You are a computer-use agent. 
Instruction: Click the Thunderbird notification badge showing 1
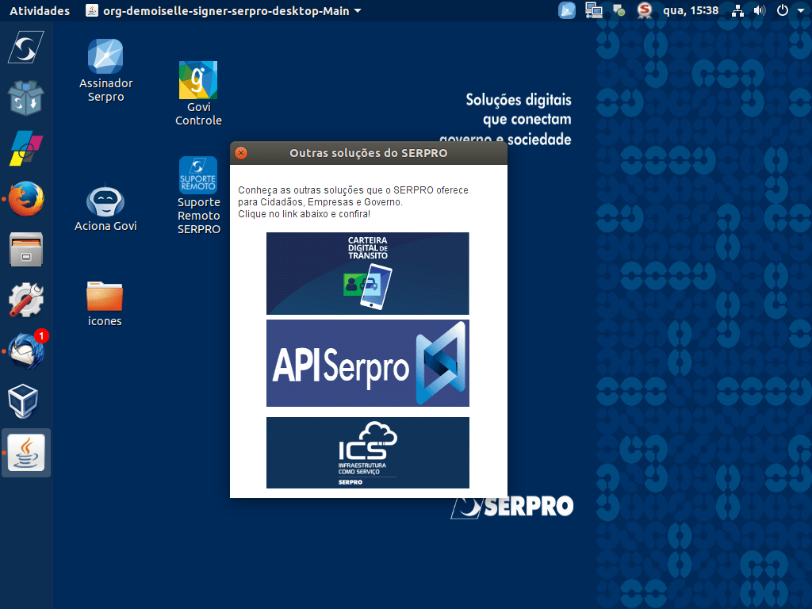click(x=41, y=336)
